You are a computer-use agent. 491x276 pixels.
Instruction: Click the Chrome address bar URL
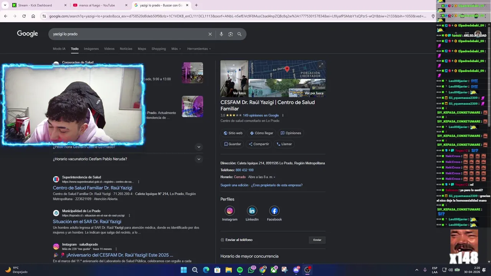(237, 16)
